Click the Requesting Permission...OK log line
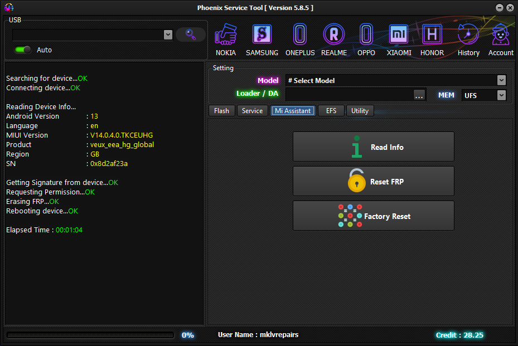Viewport: 518px width, 346px height. (51, 192)
